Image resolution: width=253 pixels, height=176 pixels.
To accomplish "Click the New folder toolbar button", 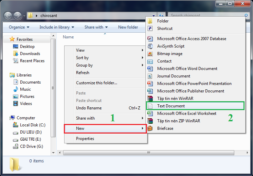I will 128,27.
